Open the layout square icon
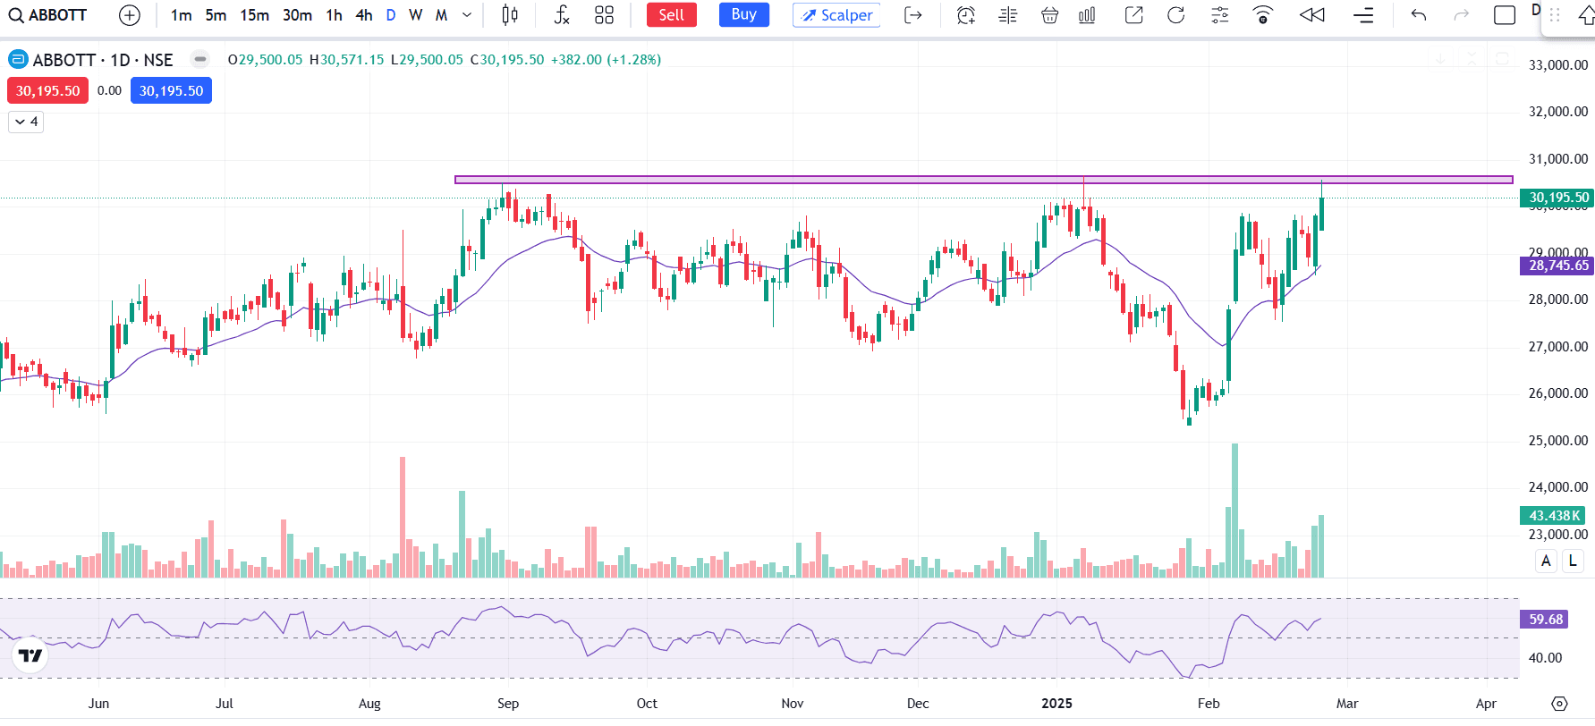The image size is (1595, 726). (x=1505, y=15)
